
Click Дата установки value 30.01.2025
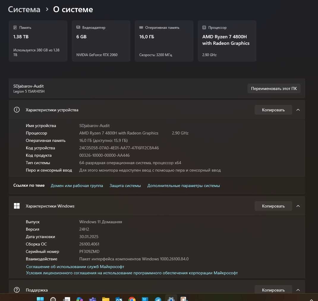[x=89, y=237]
